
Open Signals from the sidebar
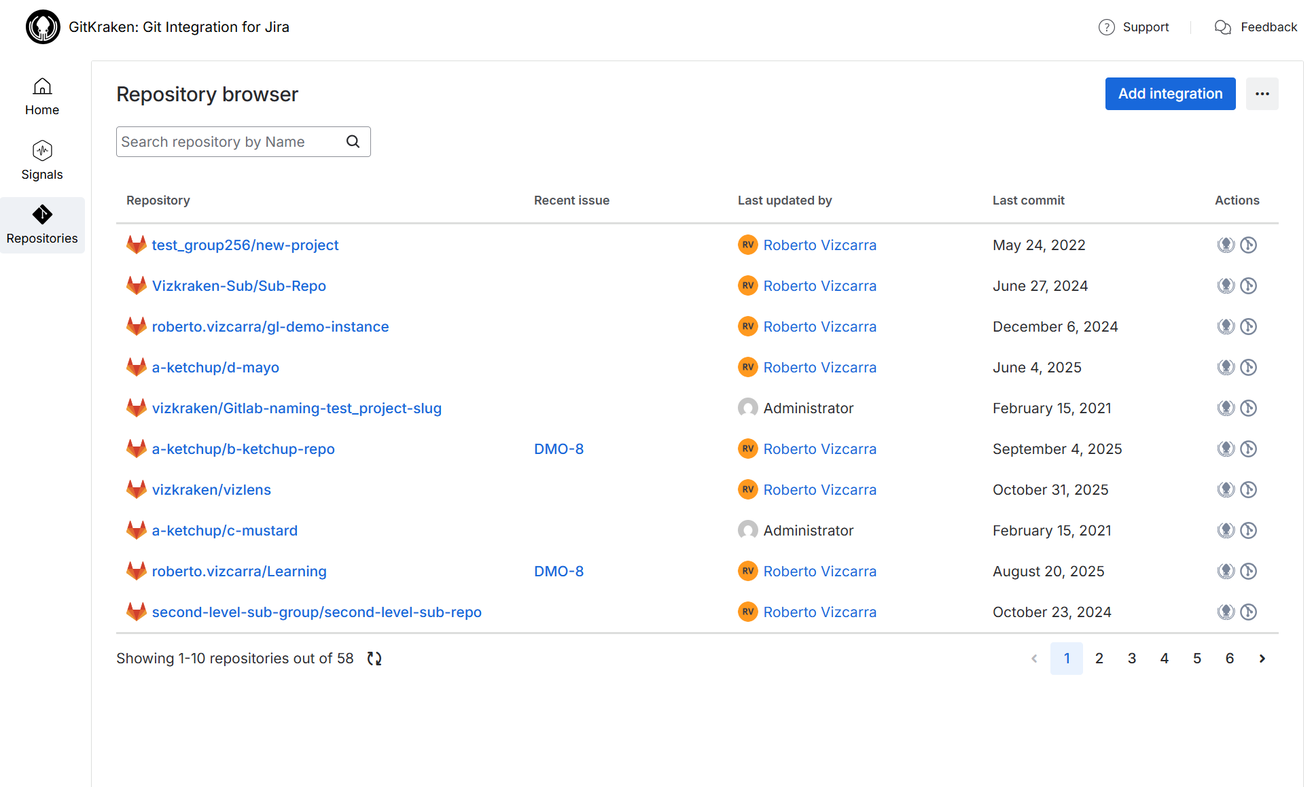(42, 160)
